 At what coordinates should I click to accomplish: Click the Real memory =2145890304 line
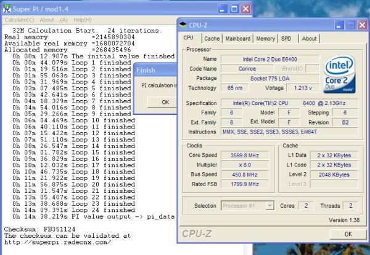69,37
